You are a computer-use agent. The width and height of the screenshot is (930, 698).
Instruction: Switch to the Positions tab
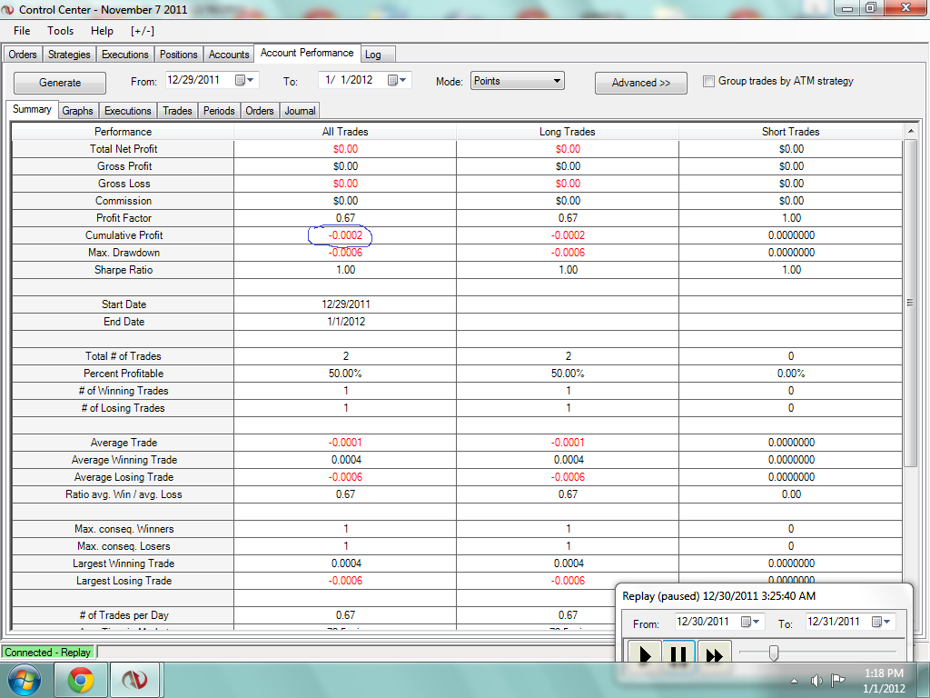tap(179, 54)
